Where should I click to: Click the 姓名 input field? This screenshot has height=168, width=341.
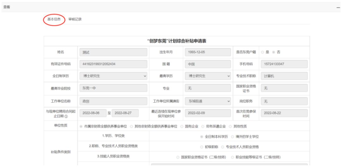tap(113, 52)
